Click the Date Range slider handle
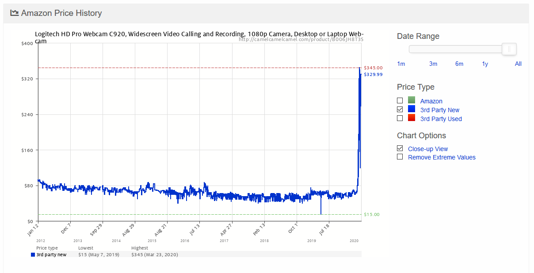Image resolution: width=534 pixels, height=273 pixels. click(x=509, y=49)
